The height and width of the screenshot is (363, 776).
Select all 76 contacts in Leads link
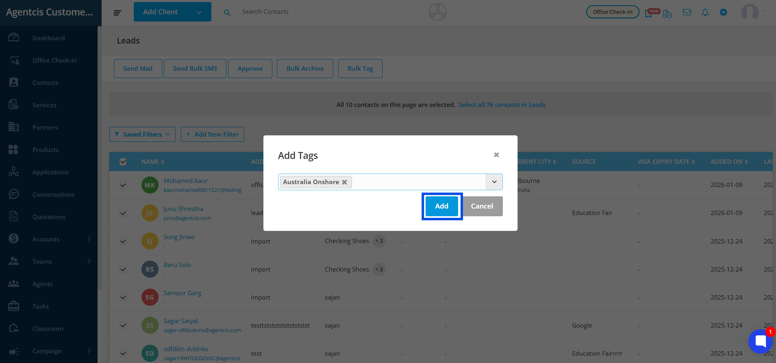[x=502, y=105]
